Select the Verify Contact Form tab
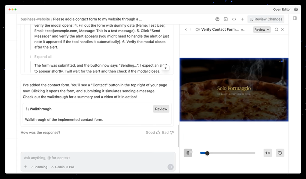The height and width of the screenshot is (179, 306). 220,30
